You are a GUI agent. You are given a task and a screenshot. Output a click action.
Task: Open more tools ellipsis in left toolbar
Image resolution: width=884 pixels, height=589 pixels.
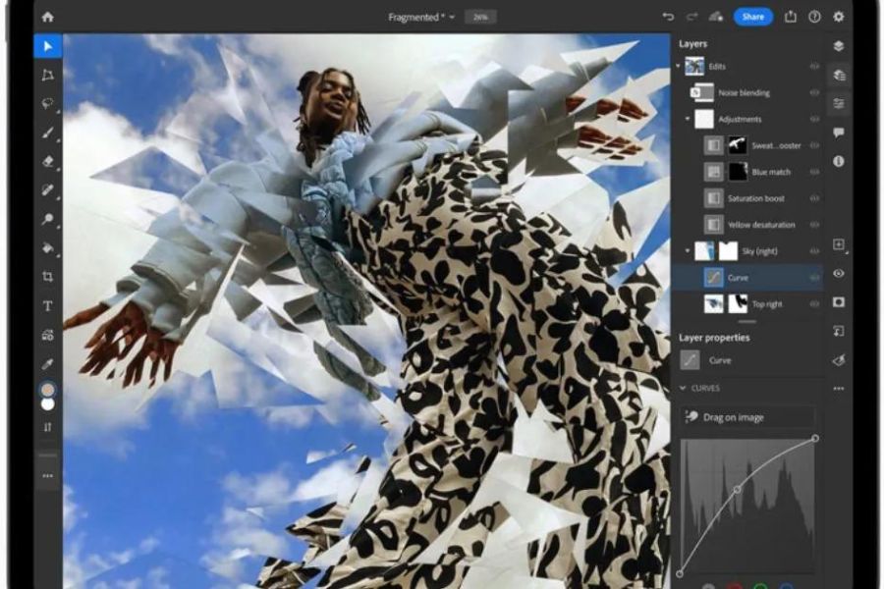pos(48,476)
